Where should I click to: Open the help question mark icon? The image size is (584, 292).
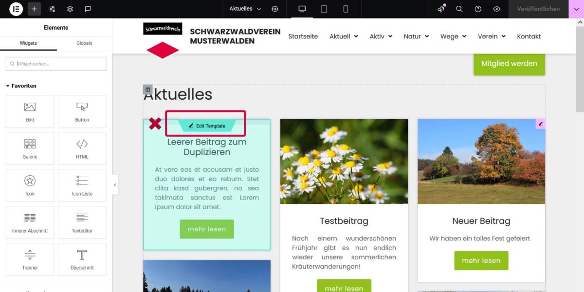coord(478,9)
